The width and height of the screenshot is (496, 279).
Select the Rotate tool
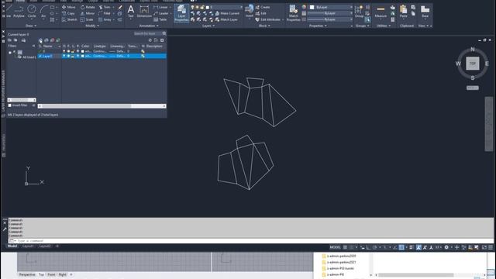[x=88, y=7]
